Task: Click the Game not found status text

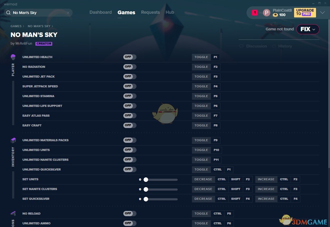Action: [x=280, y=29]
